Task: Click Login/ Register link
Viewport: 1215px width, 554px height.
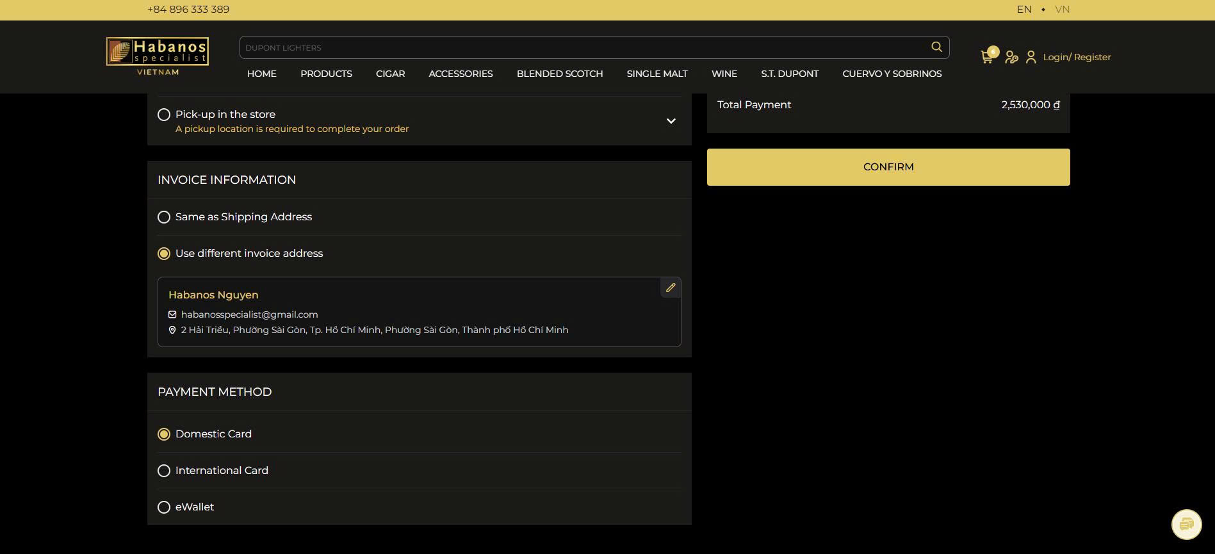Action: pyautogui.click(x=1077, y=57)
